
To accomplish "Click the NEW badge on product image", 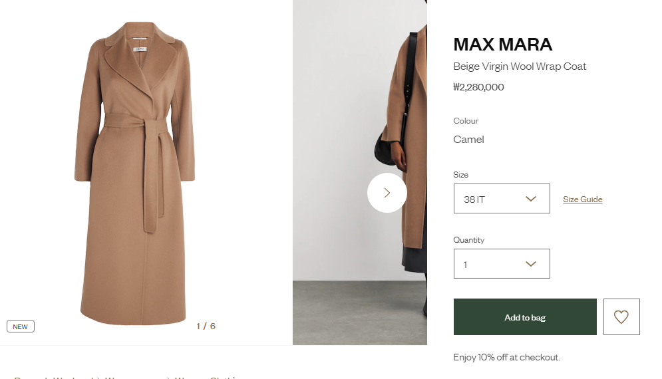I will (x=21, y=326).
